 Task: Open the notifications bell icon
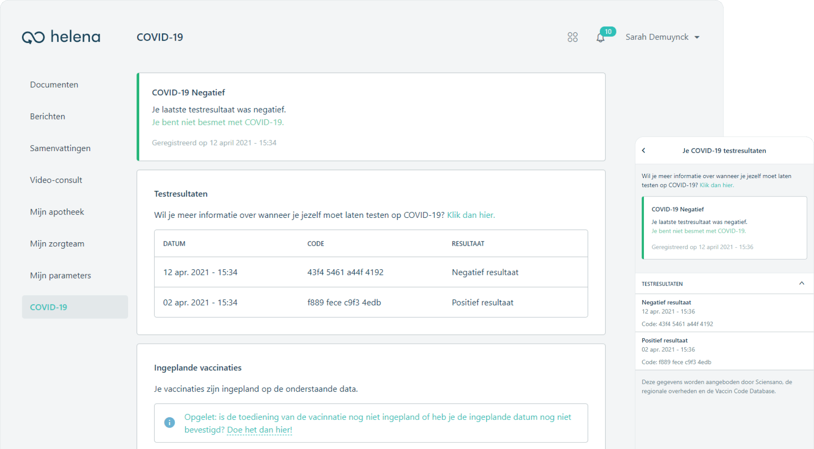click(600, 38)
